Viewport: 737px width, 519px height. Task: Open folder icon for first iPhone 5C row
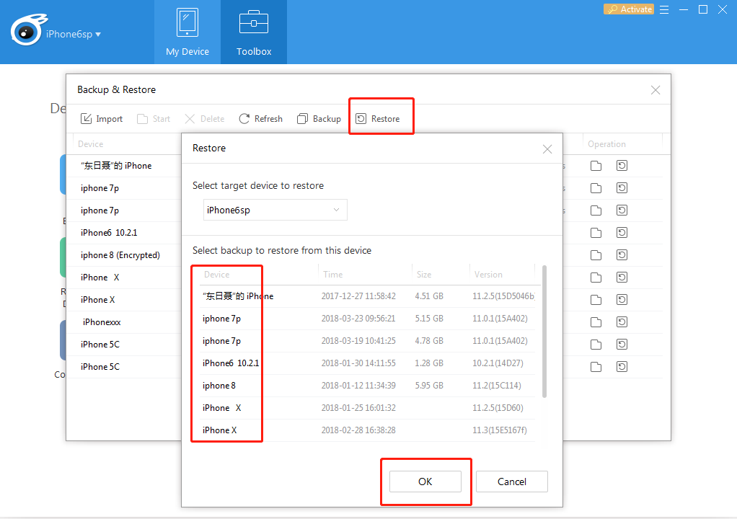click(x=596, y=345)
